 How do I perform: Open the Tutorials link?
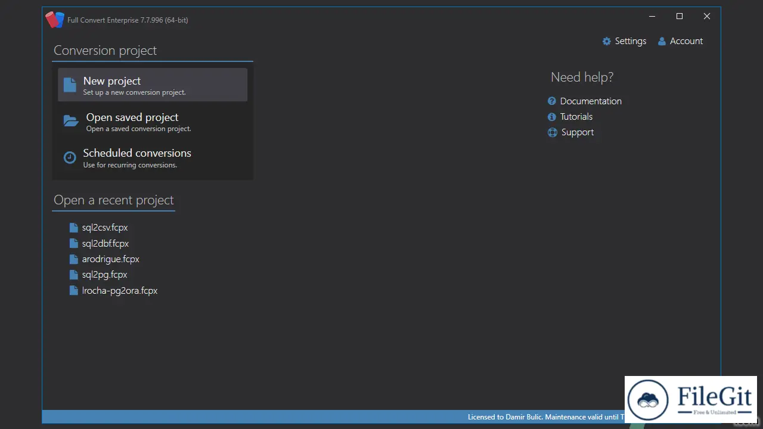click(570, 117)
